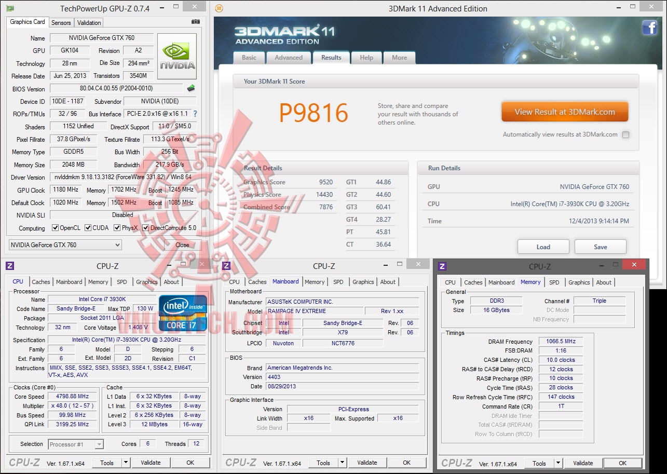Viewport: 667px width, 474px height.
Task: Toggle the CUDA checkbox
Action: (88, 228)
